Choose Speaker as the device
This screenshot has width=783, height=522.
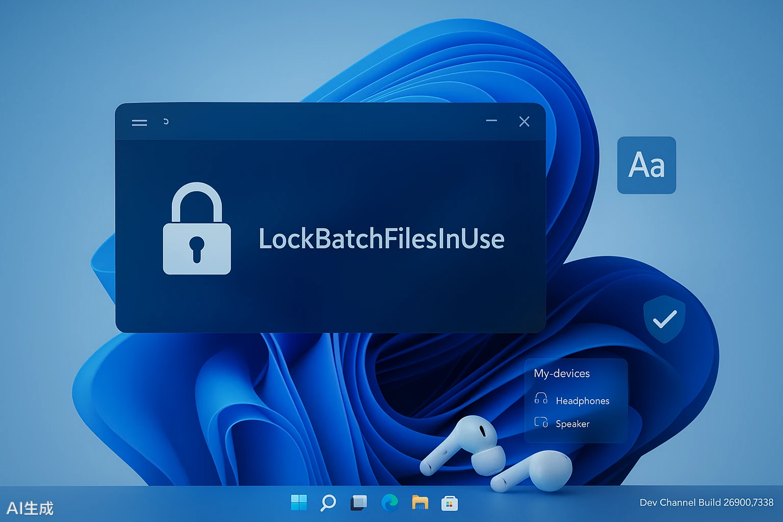[x=573, y=424]
